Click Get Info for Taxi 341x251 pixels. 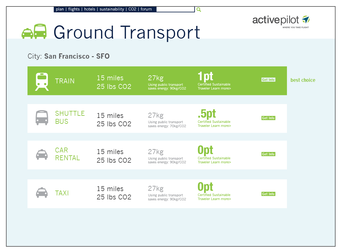tap(268, 194)
